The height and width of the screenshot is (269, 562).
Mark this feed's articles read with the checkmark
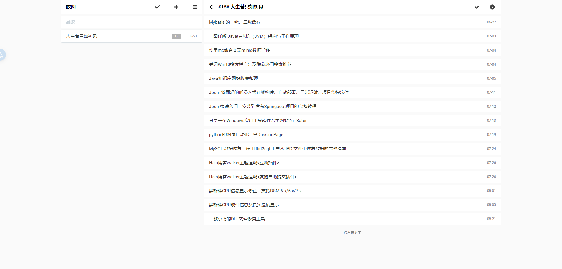pyautogui.click(x=477, y=7)
